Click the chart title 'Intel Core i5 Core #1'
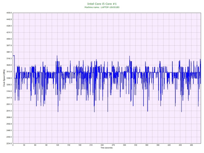 coord(102,4)
